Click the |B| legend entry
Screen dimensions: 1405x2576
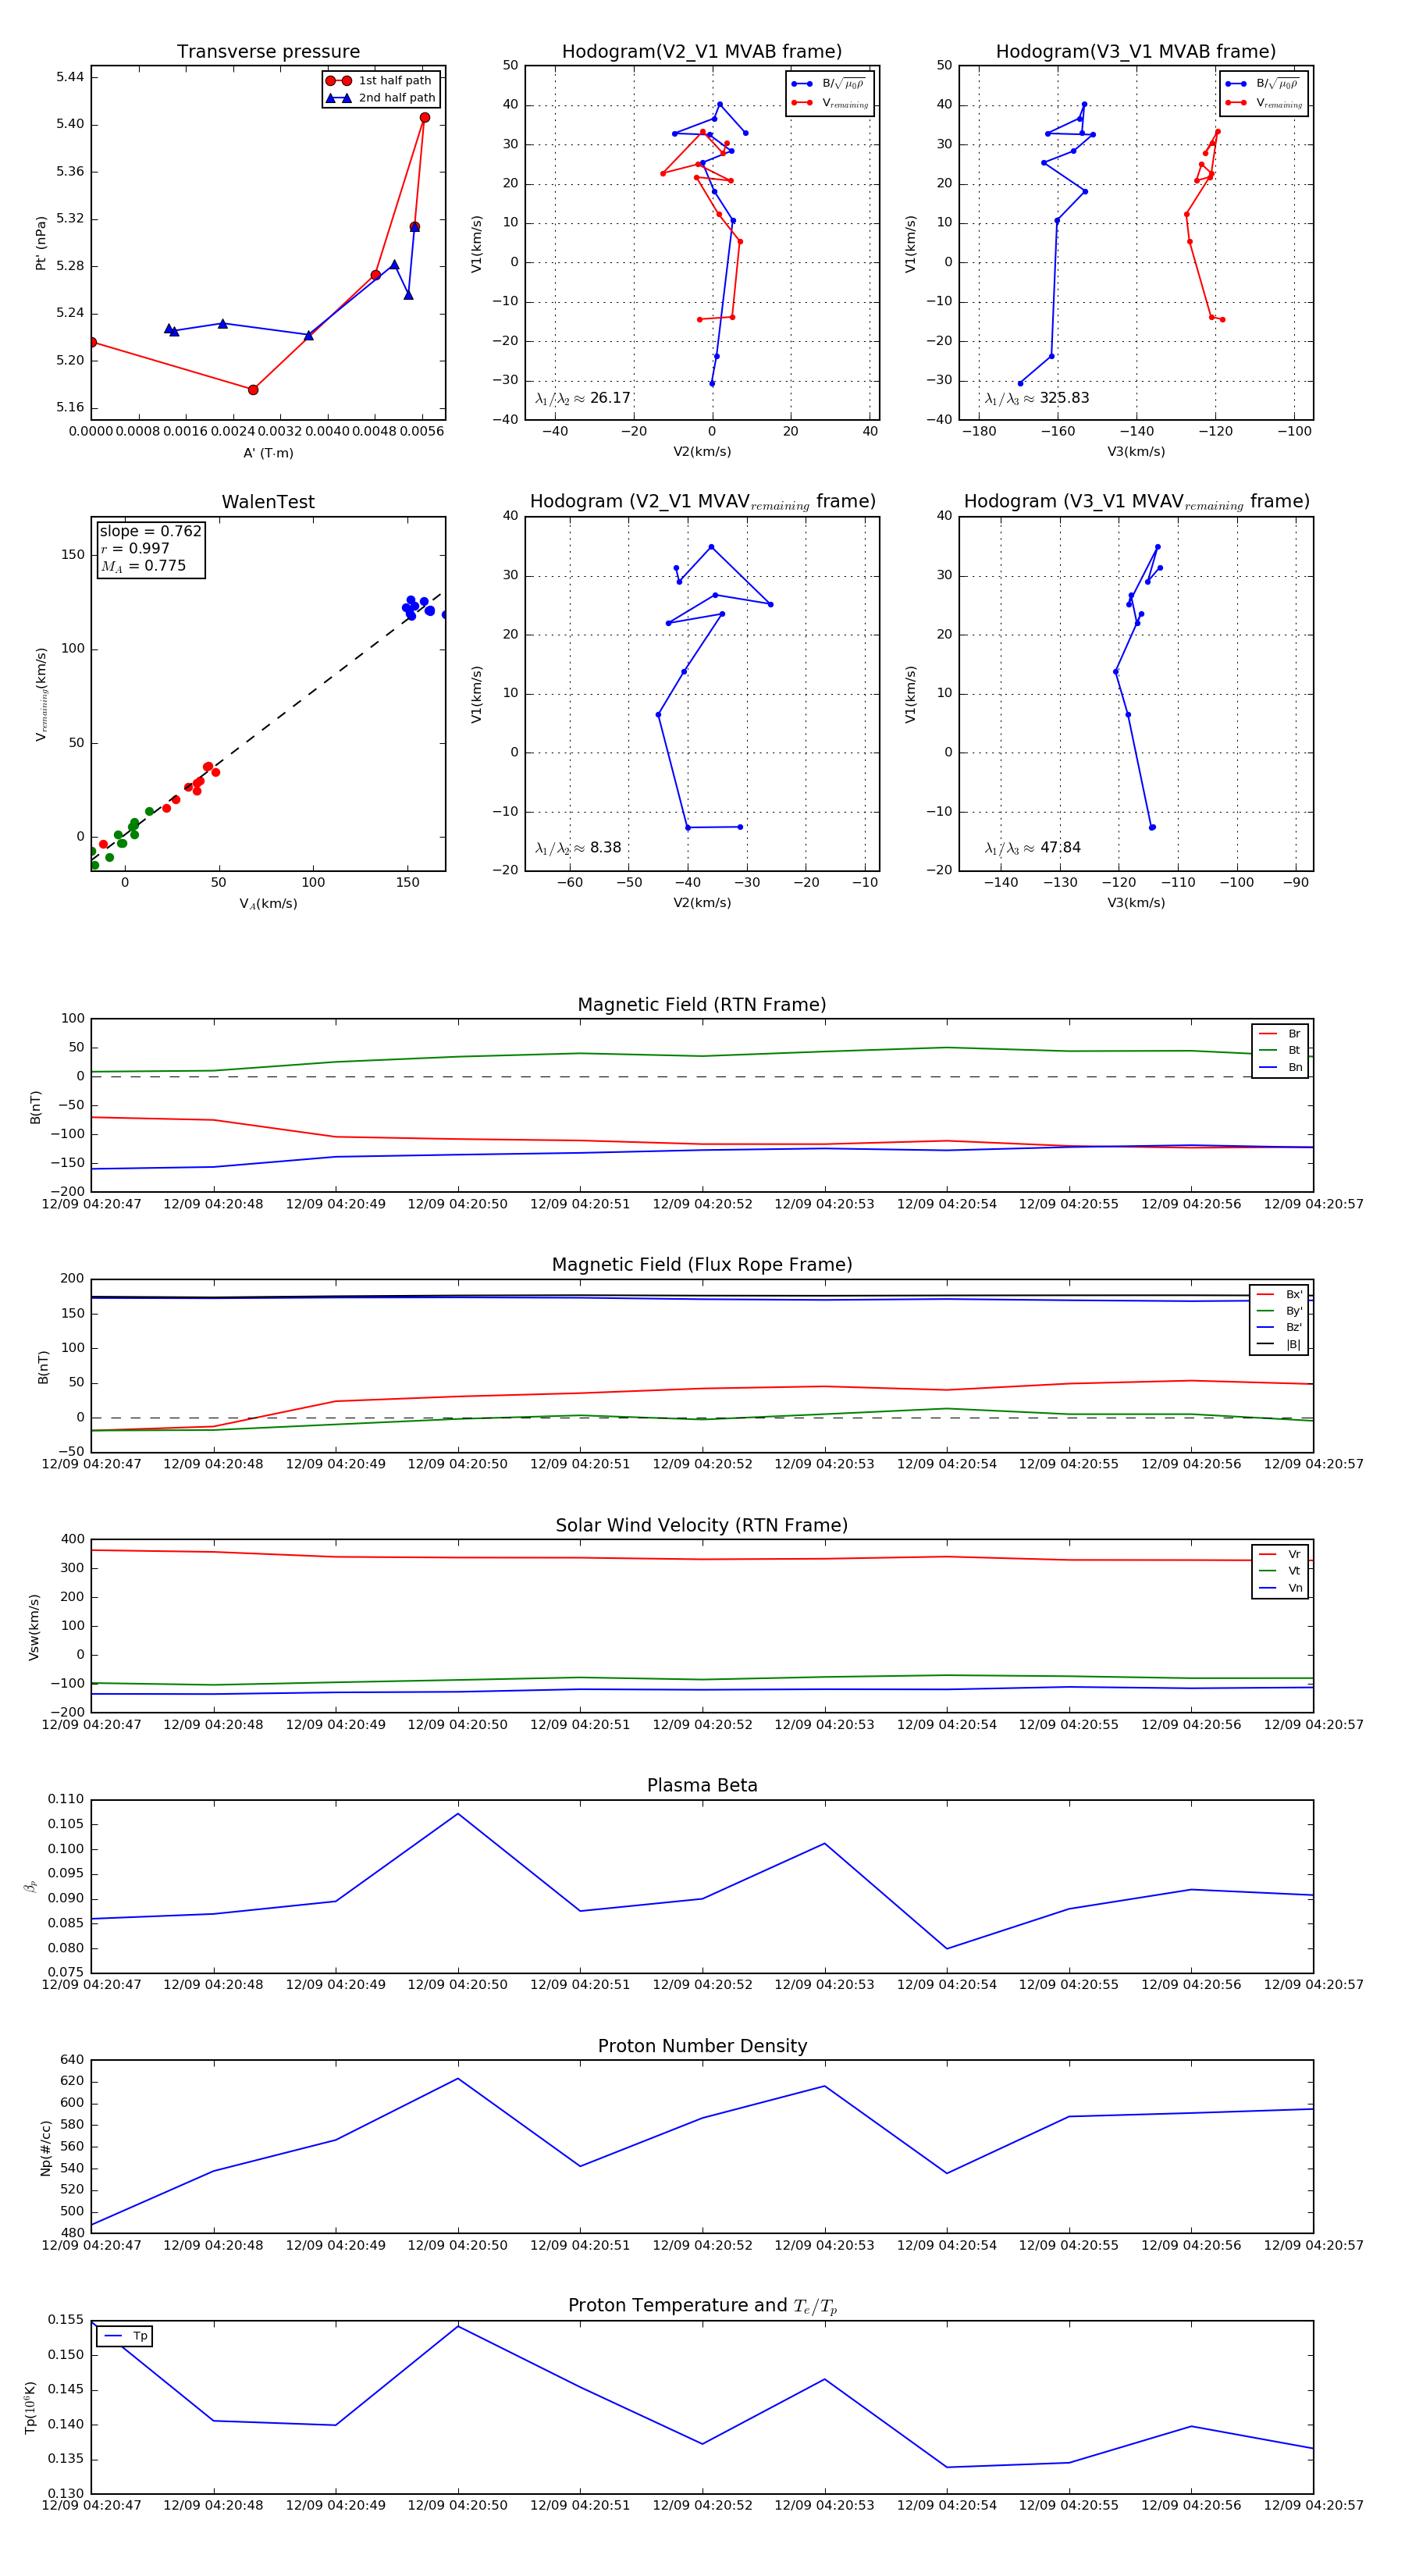(x=1281, y=1344)
